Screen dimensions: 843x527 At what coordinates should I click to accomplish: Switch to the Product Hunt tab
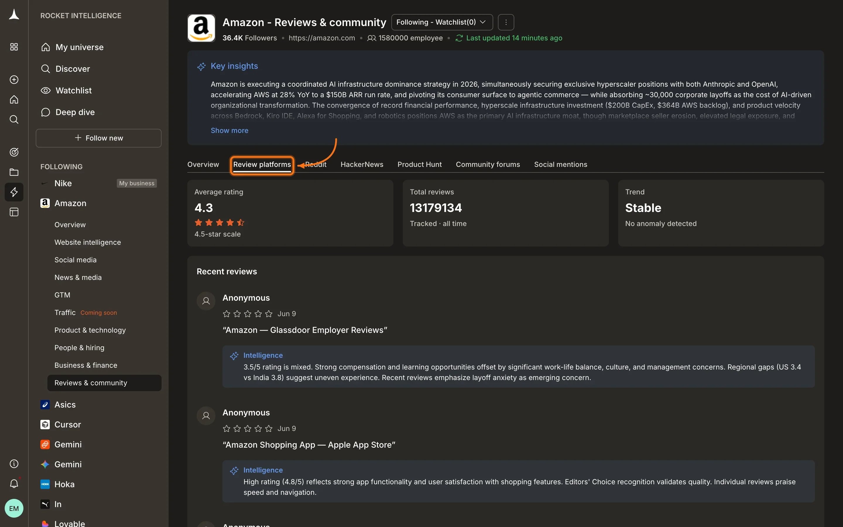click(419, 165)
